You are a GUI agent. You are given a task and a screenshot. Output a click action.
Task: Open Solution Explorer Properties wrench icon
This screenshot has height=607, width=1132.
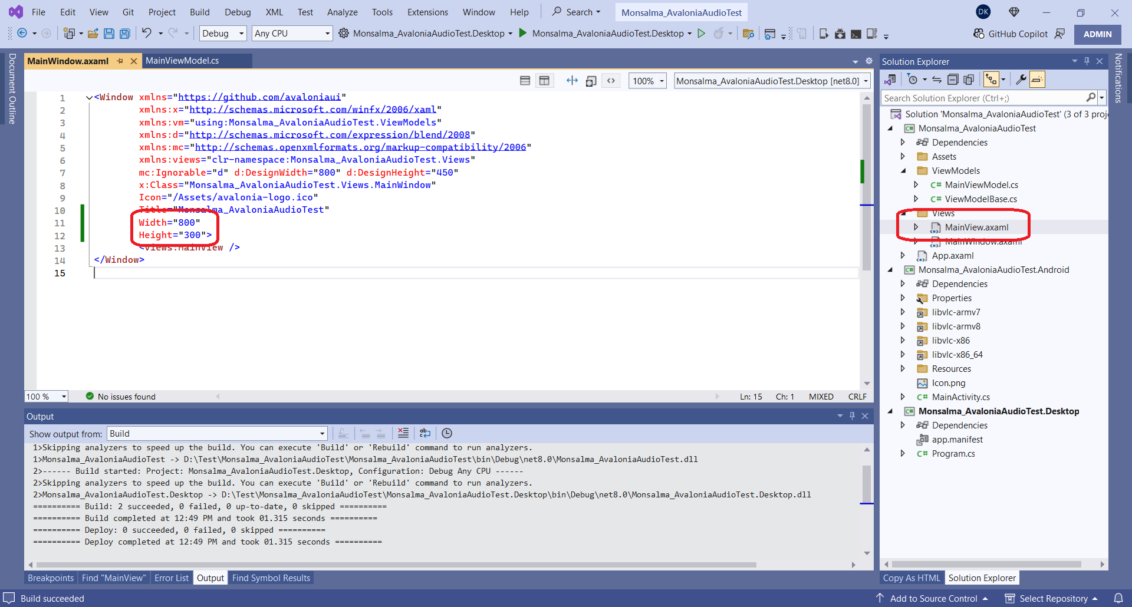tap(1021, 80)
